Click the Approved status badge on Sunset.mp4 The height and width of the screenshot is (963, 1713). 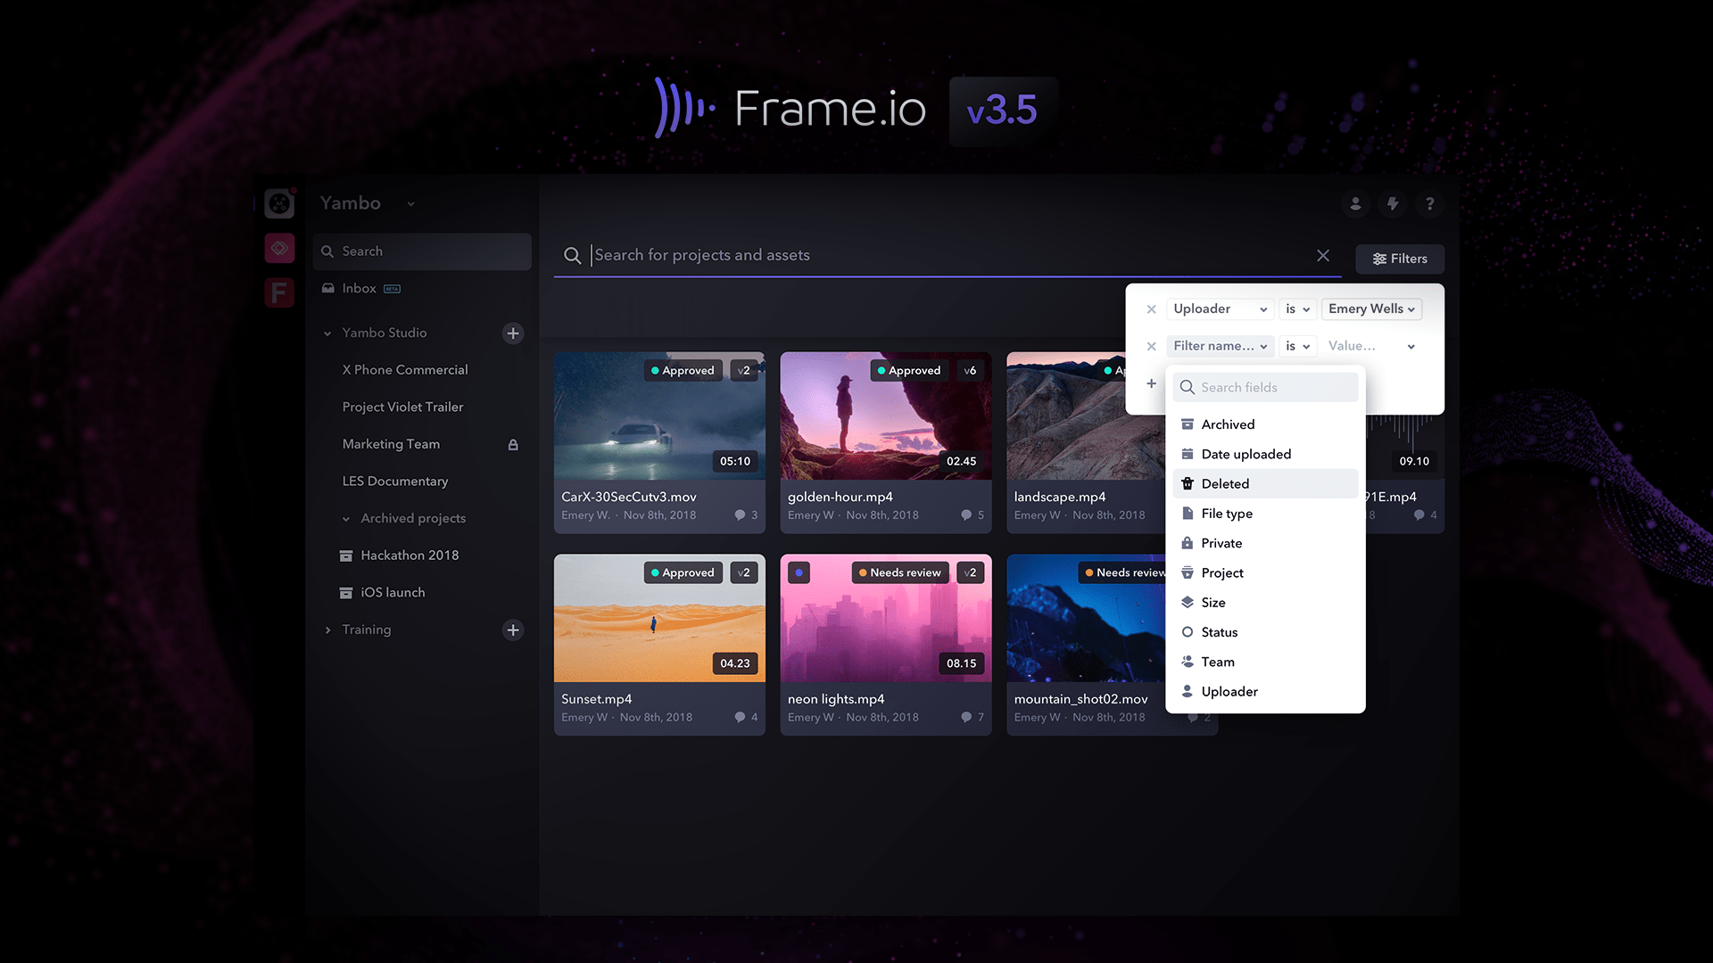683,572
